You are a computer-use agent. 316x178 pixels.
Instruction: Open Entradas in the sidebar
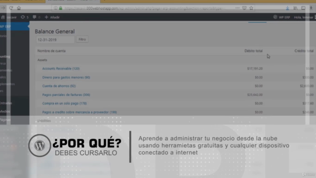(6, 103)
